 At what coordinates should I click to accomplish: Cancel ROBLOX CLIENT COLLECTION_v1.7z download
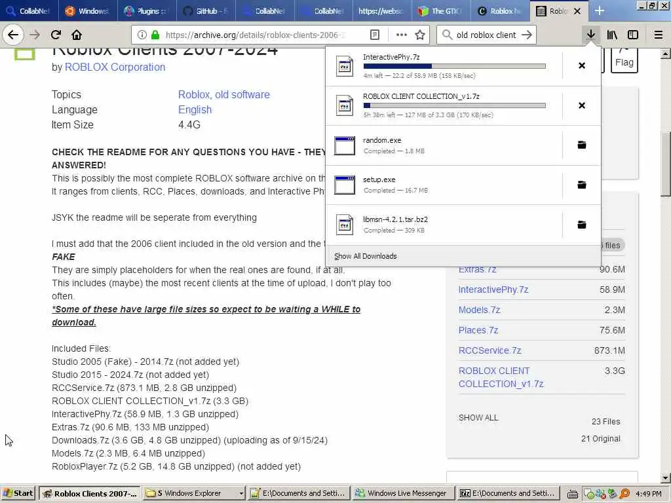[582, 105]
